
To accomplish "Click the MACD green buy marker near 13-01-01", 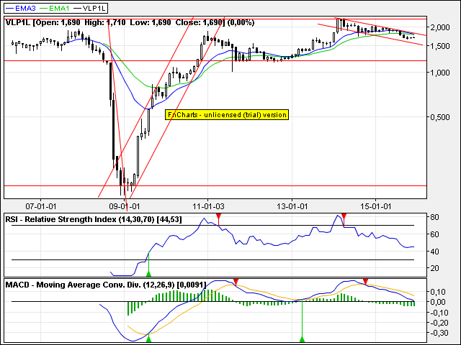I will [303, 339].
